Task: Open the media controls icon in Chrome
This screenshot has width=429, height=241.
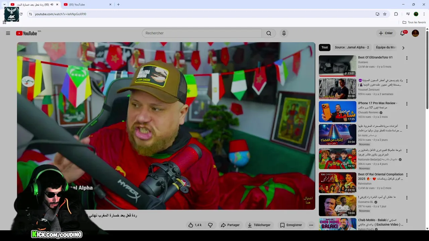Action: [408, 14]
